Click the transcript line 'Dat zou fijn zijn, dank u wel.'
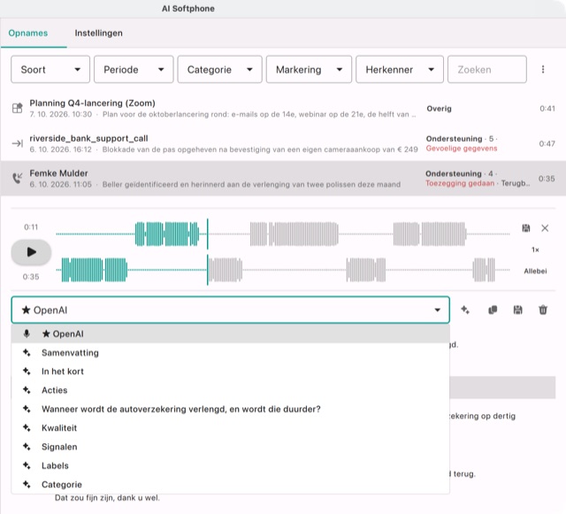This screenshot has width=566, height=514. tap(107, 498)
